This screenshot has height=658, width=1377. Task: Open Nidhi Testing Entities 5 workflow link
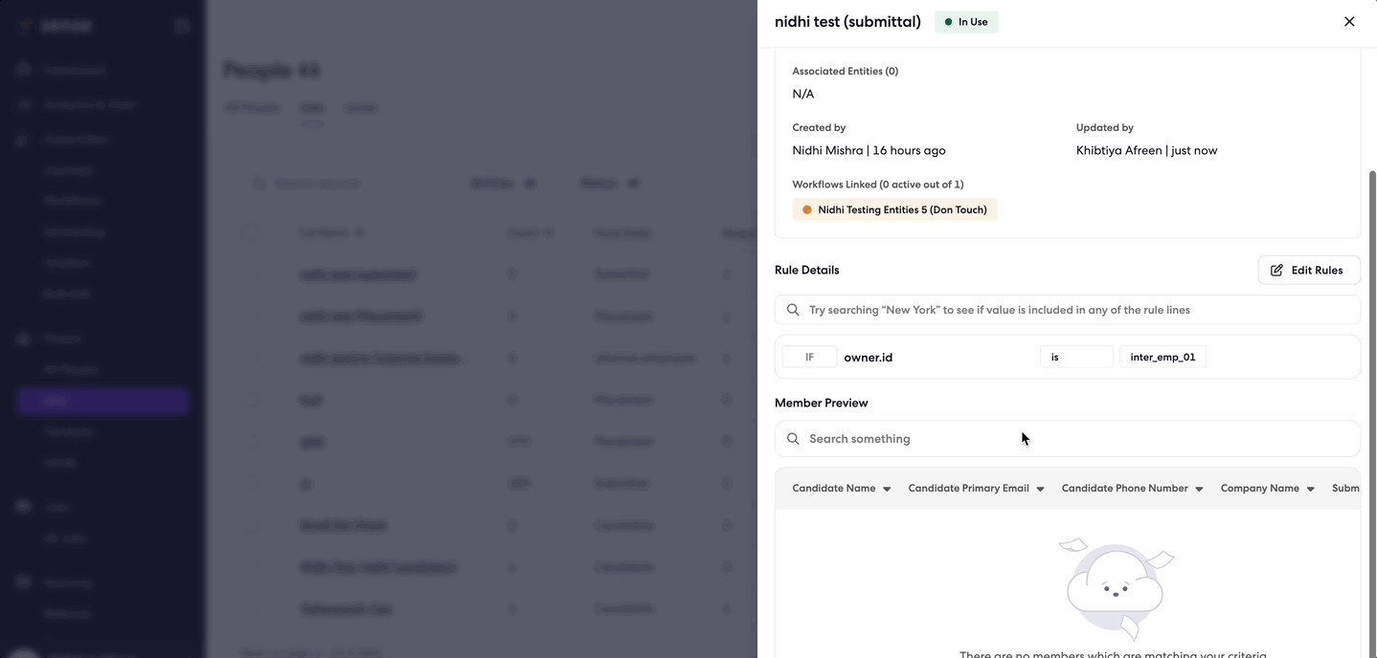click(x=894, y=209)
